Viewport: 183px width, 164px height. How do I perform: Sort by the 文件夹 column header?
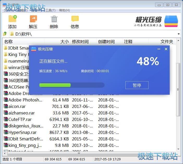point(162,42)
